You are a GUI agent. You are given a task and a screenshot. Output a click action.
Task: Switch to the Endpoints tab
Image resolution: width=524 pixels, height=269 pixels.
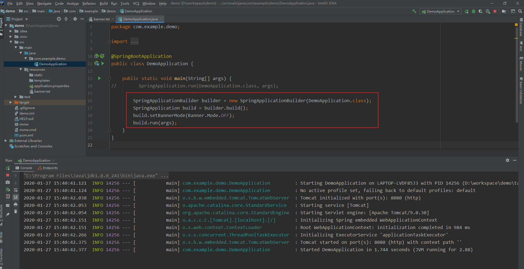[x=48, y=168]
